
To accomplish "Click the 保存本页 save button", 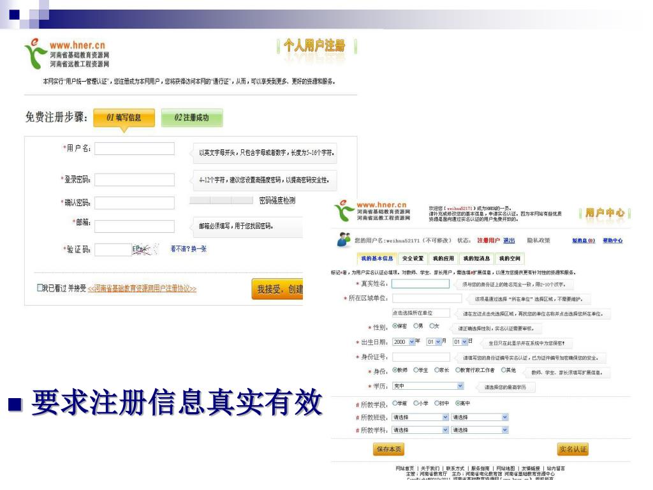I will coord(388,449).
